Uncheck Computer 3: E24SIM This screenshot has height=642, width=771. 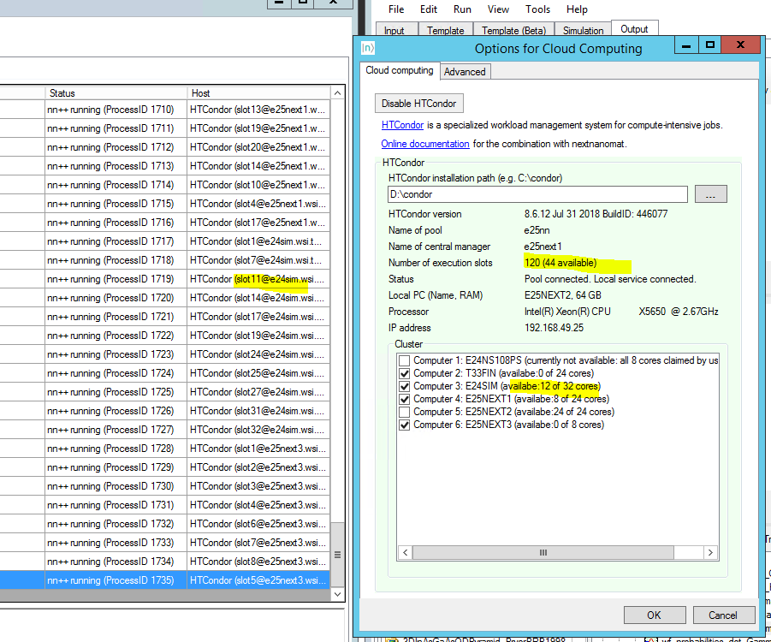(x=404, y=387)
